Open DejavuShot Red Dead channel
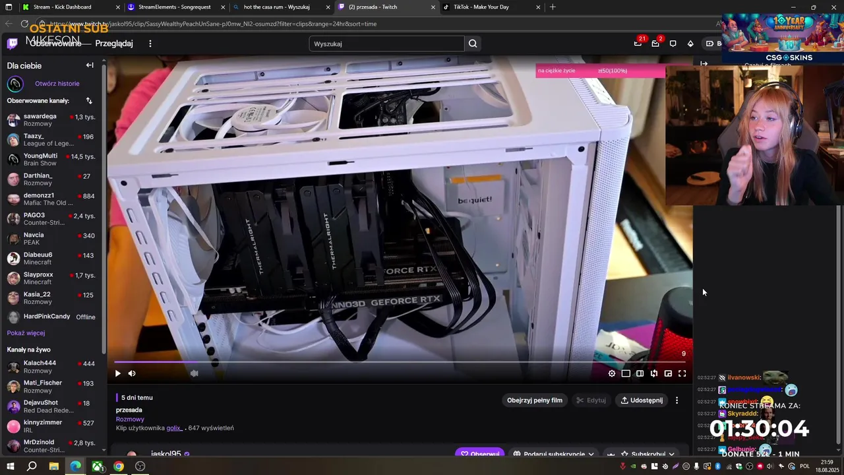844x475 pixels. [53, 406]
